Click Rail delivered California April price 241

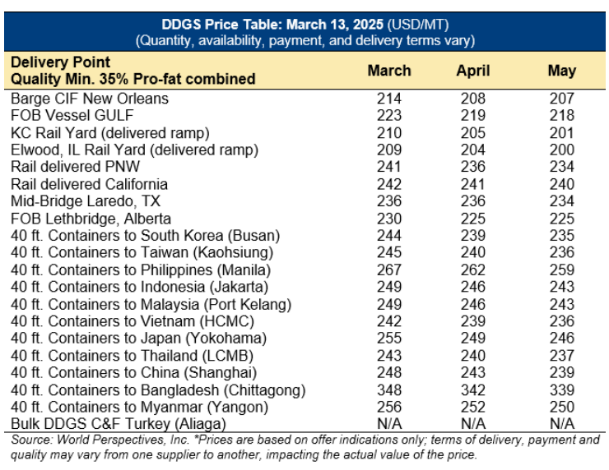(x=473, y=184)
